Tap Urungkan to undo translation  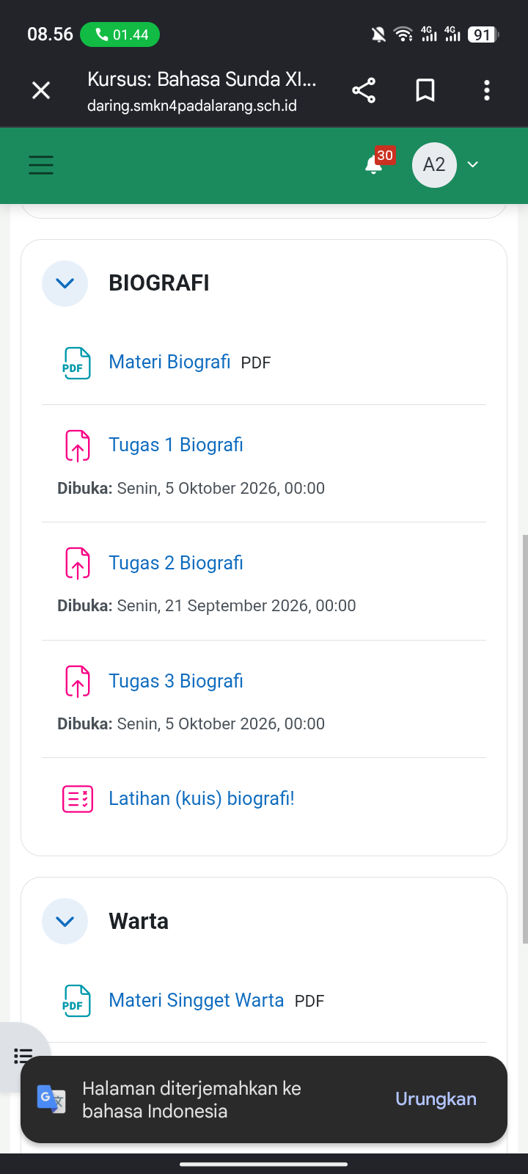tap(436, 1098)
